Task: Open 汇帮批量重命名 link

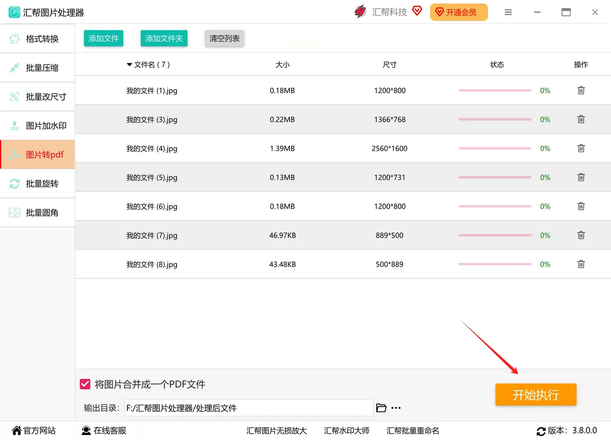Action: tap(413, 431)
